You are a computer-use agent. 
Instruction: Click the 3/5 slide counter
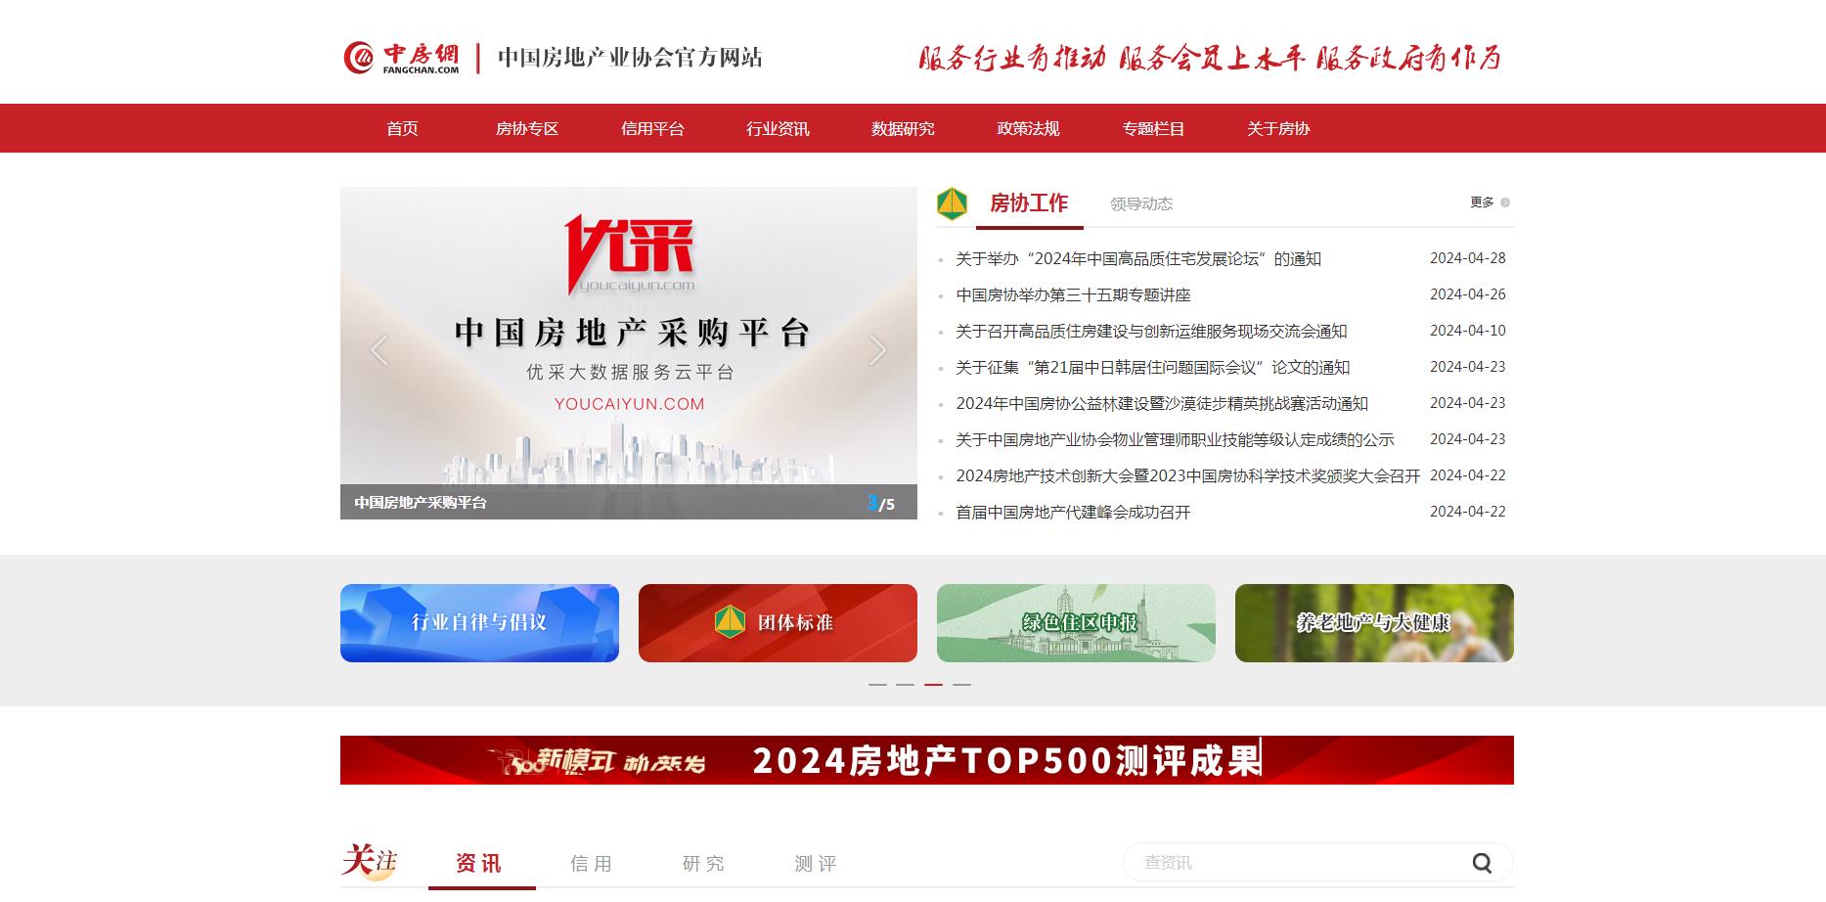coord(881,503)
